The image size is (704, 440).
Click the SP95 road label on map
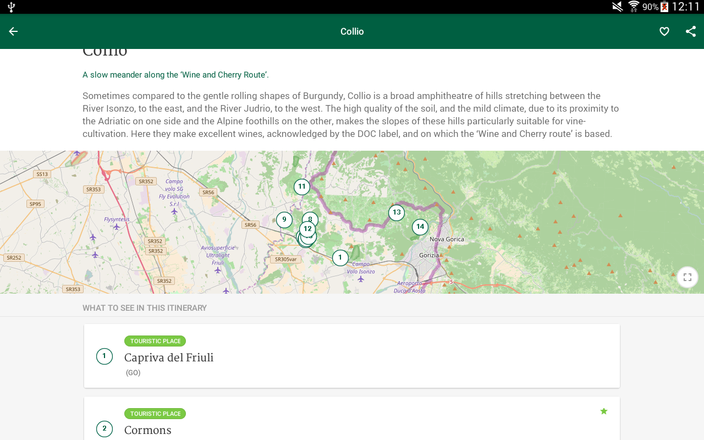point(35,204)
